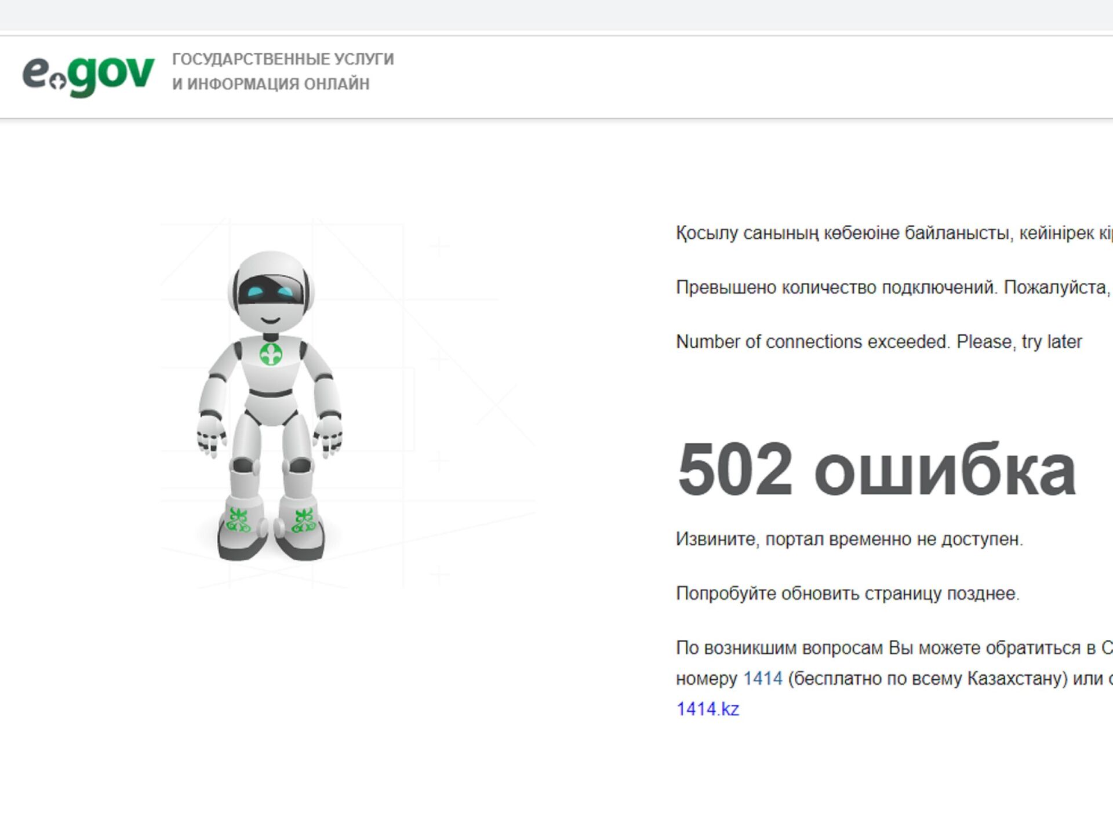The width and height of the screenshot is (1113, 834).
Task: Click the "Извините, портал временно не доступен" line
Action: coord(849,539)
